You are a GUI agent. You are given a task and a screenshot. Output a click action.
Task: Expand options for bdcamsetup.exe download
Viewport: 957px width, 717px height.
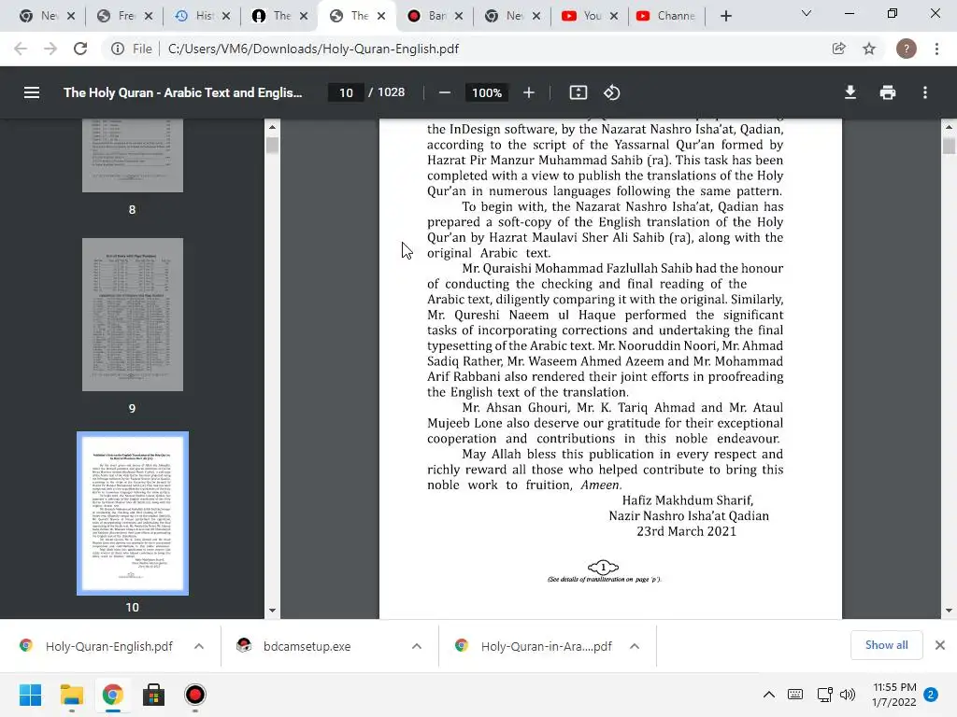coord(417,646)
